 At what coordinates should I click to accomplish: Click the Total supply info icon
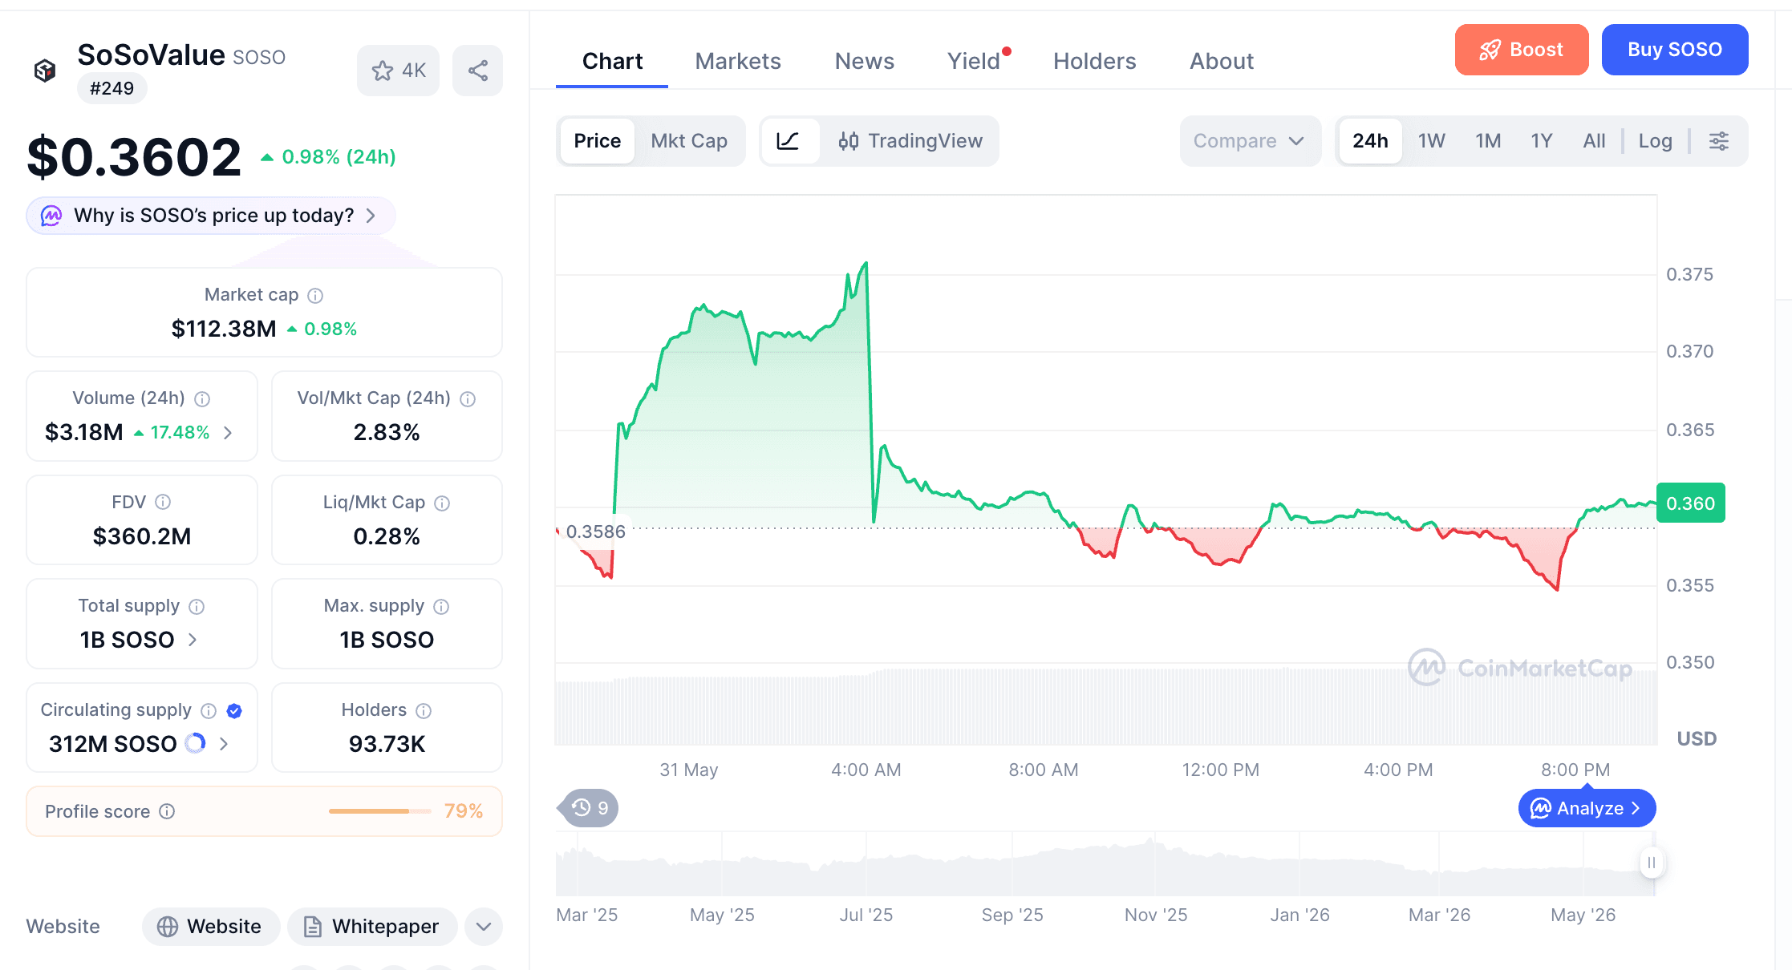point(197,607)
